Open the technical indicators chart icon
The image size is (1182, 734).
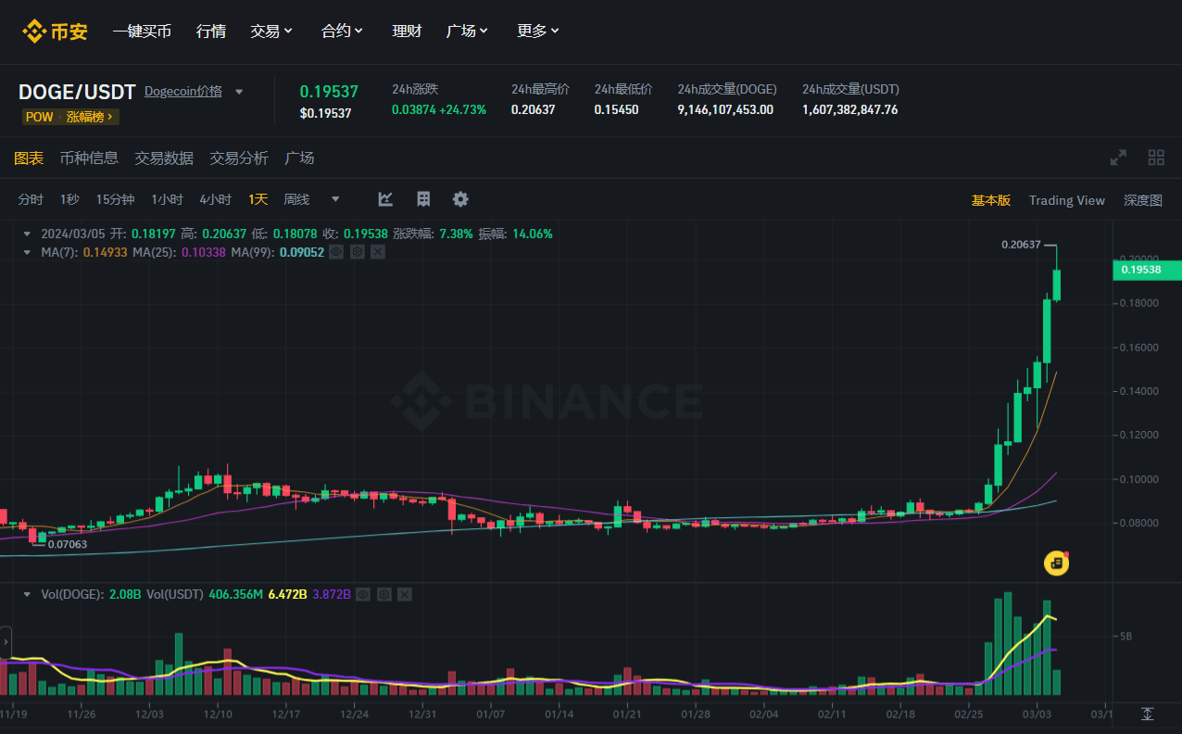[x=386, y=199]
